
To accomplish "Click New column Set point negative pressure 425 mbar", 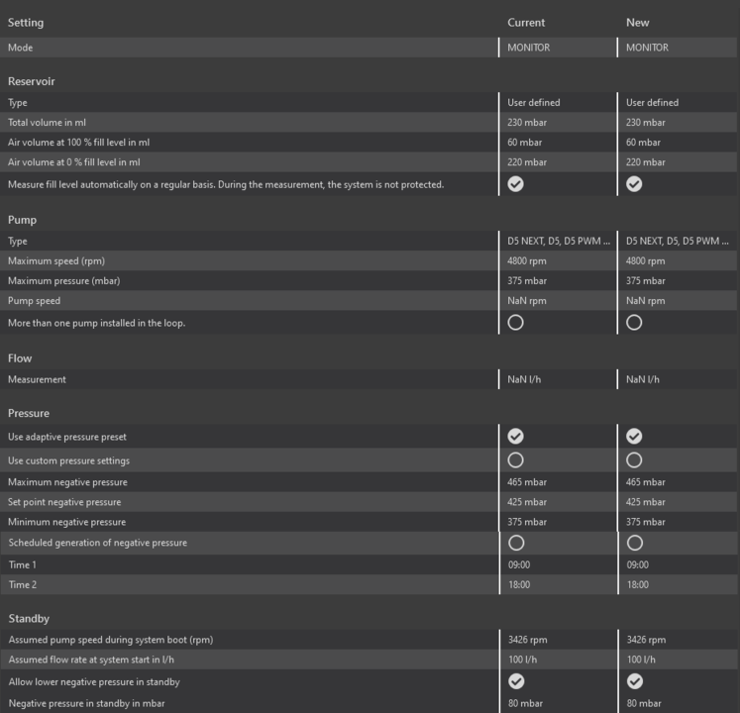I will pyautogui.click(x=646, y=502).
